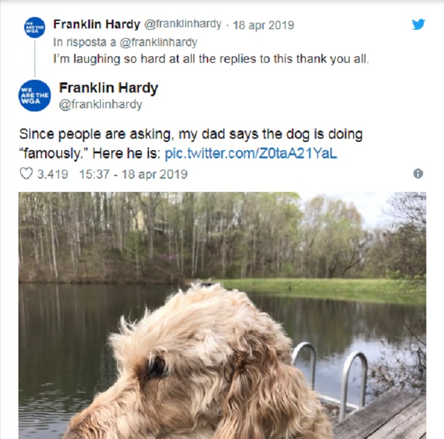Open the tweet info icon

click(418, 174)
